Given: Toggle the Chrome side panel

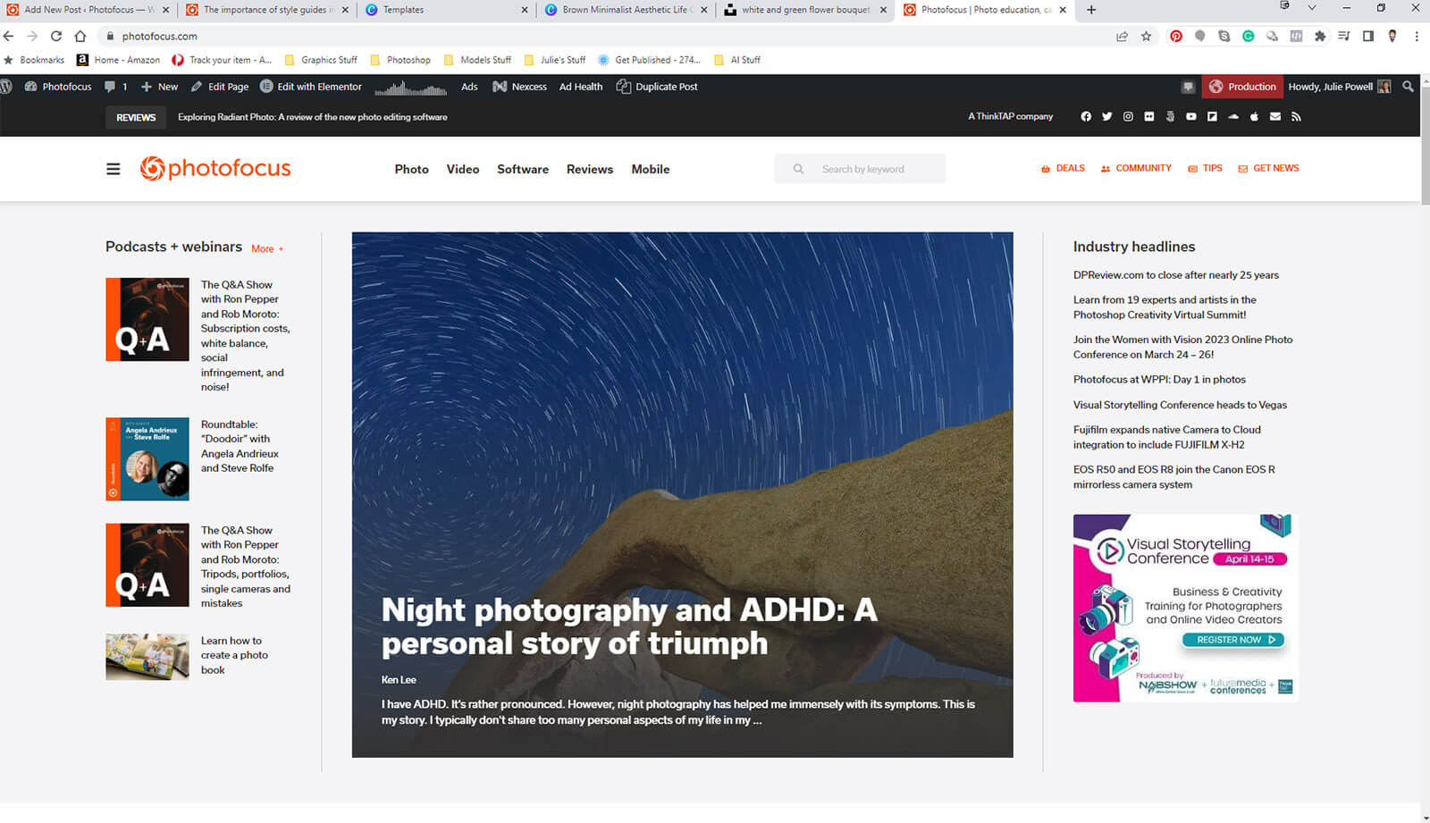Looking at the screenshot, I should (x=1367, y=37).
